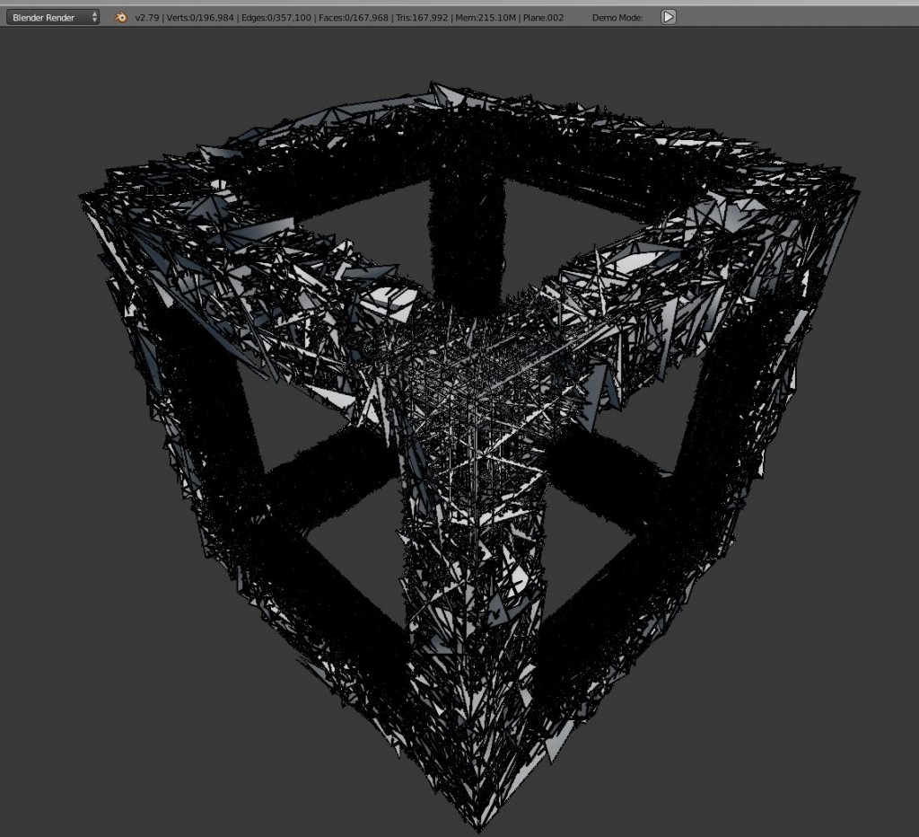
Task: Click the Plane.002 name in the status bar
Action: coord(545,16)
